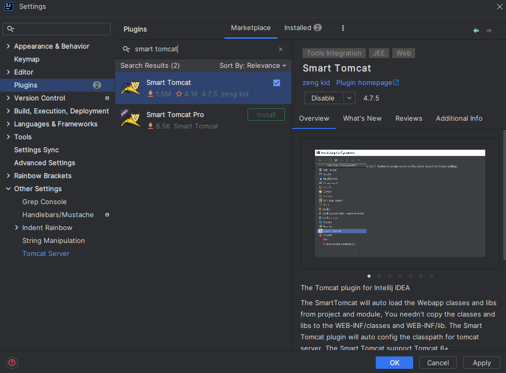Click the Plugins update count badge
Image resolution: width=506 pixels, height=373 pixels.
click(x=97, y=85)
